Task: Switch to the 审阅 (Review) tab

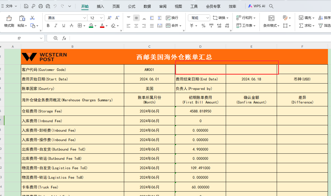Action: (x=163, y=6)
